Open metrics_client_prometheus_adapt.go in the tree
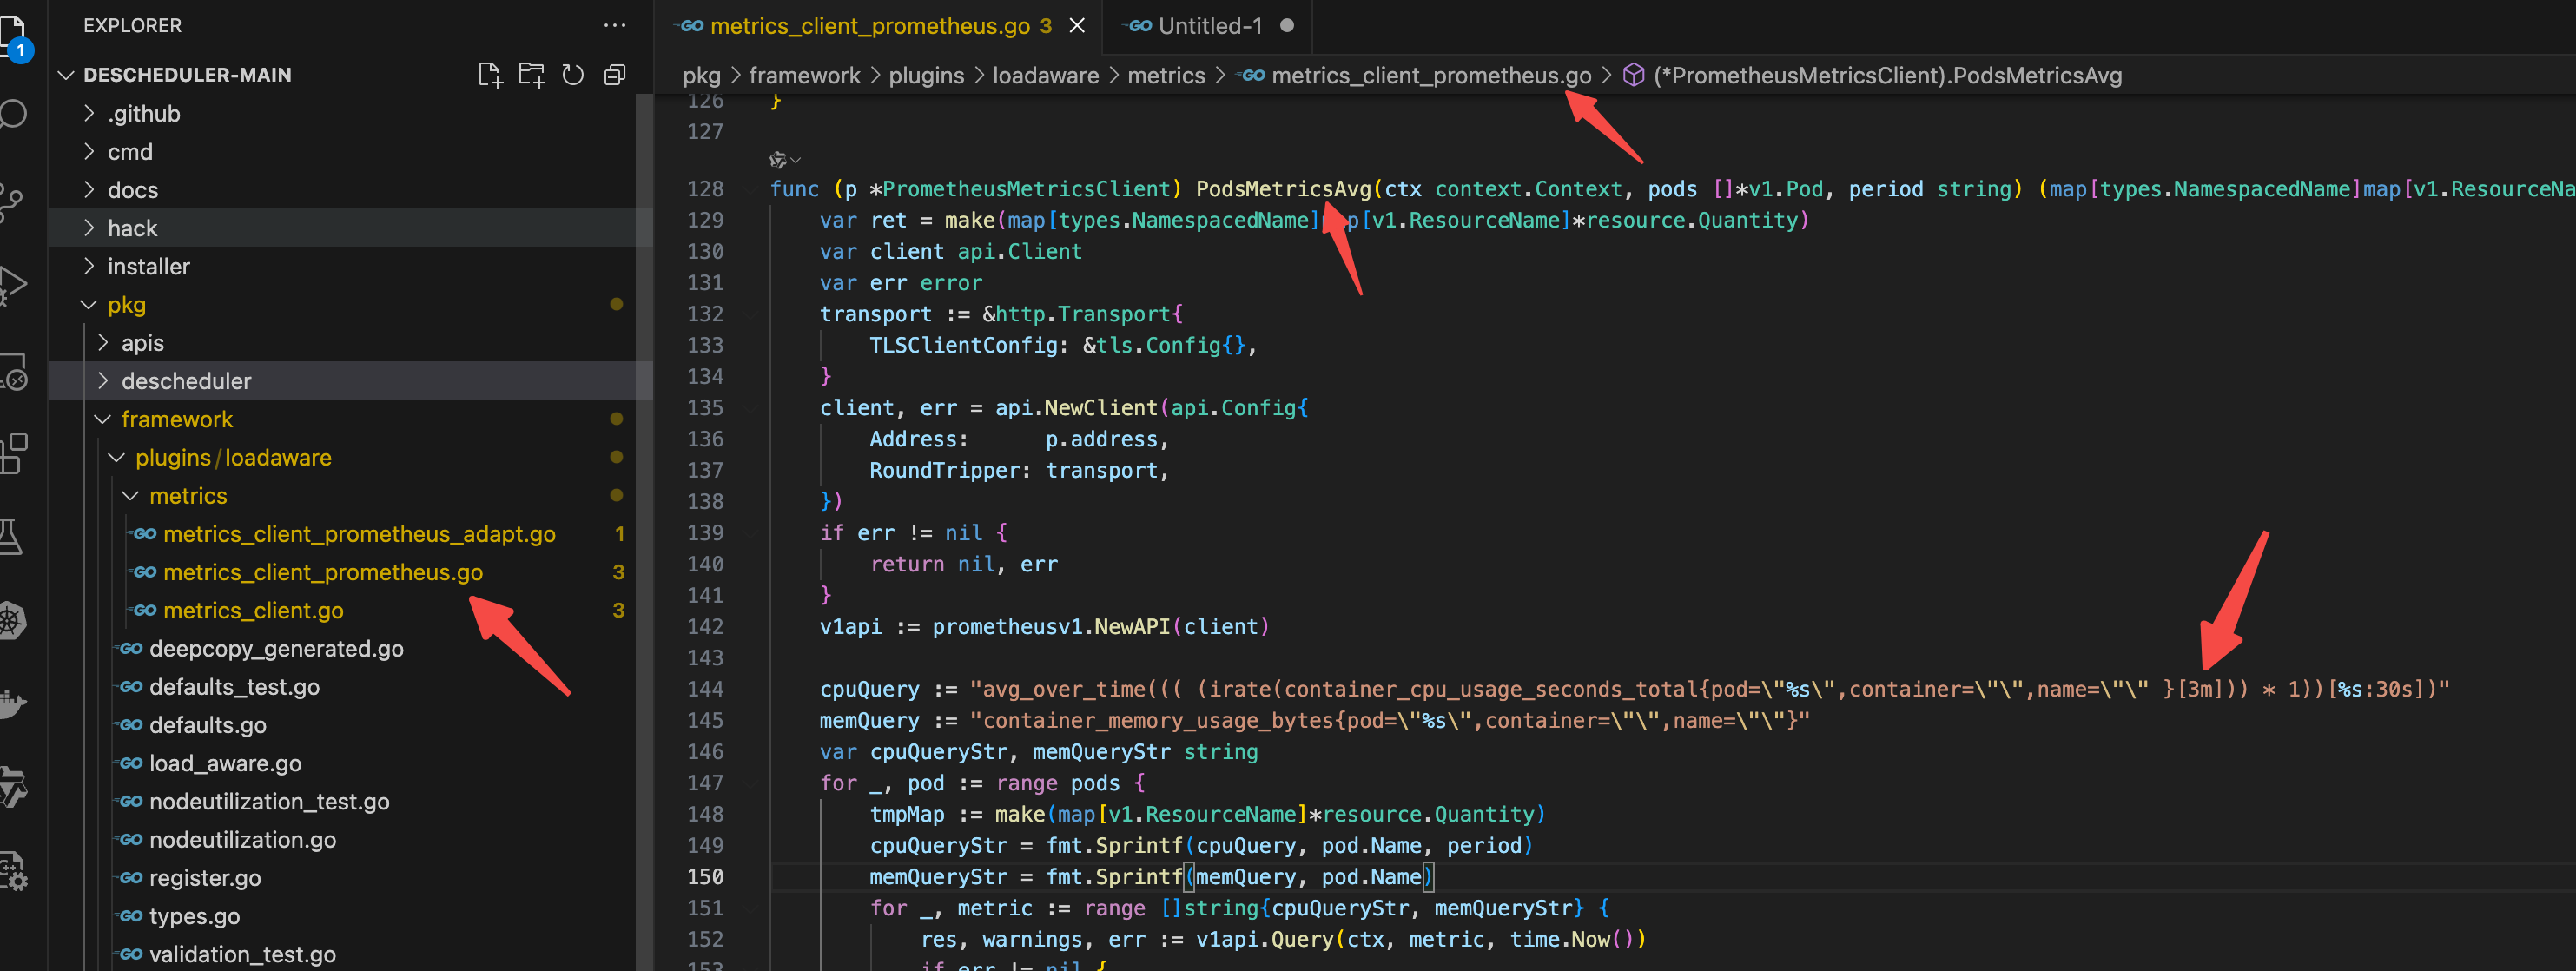 point(359,534)
